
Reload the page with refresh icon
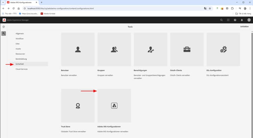tap(13, 8)
